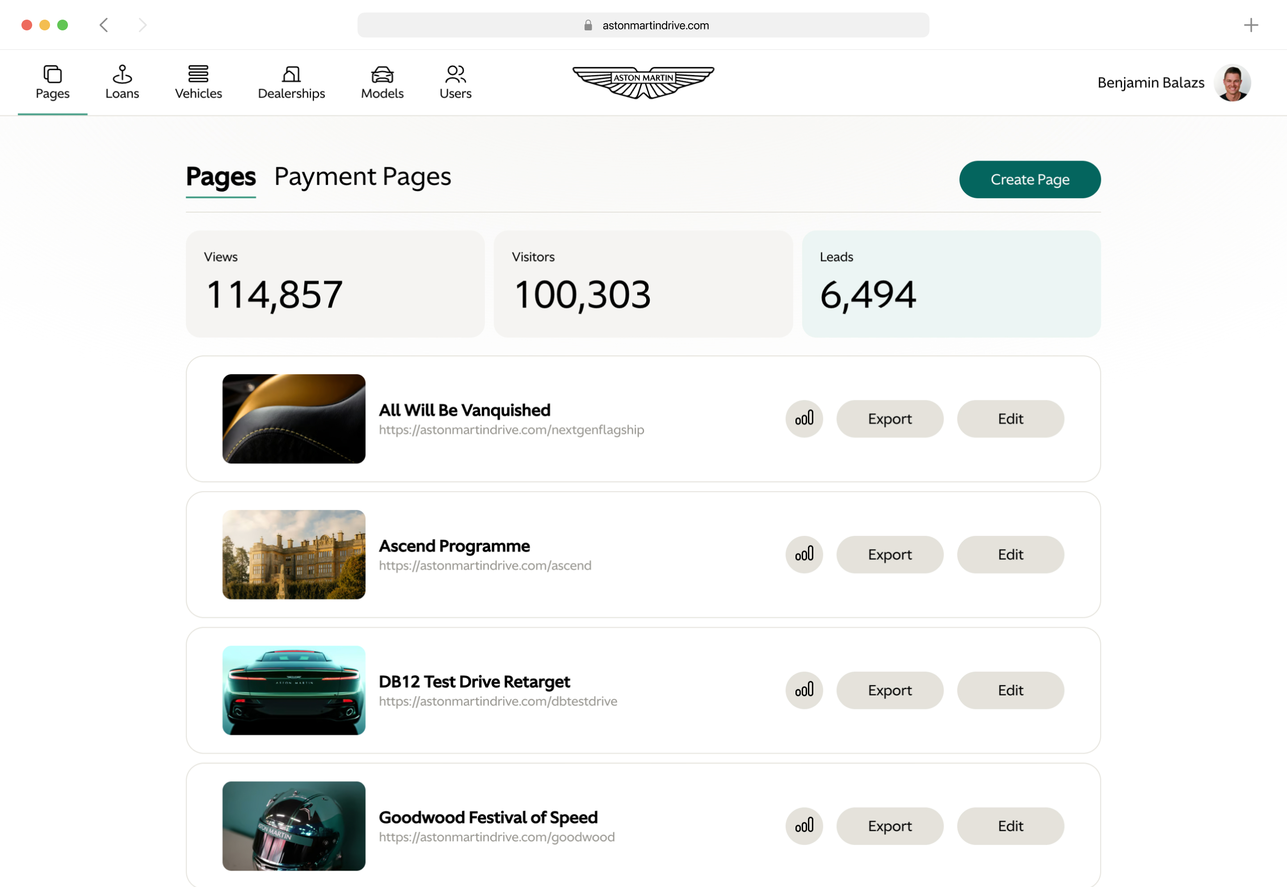Go to Vehicles in top navigation

[x=198, y=82]
